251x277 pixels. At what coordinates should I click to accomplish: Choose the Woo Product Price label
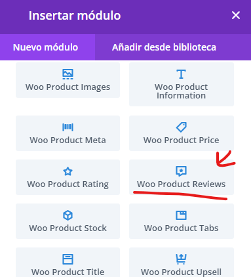182,140
